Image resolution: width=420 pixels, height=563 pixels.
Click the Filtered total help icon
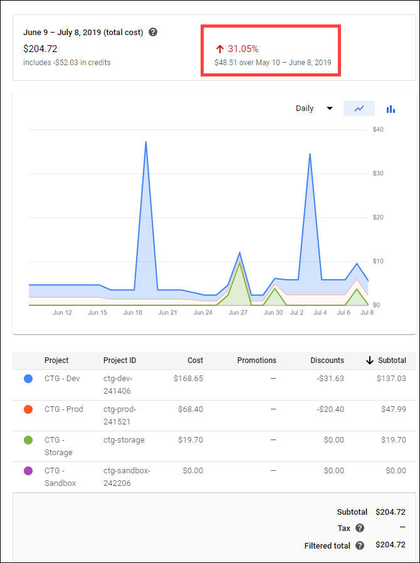tap(360, 545)
